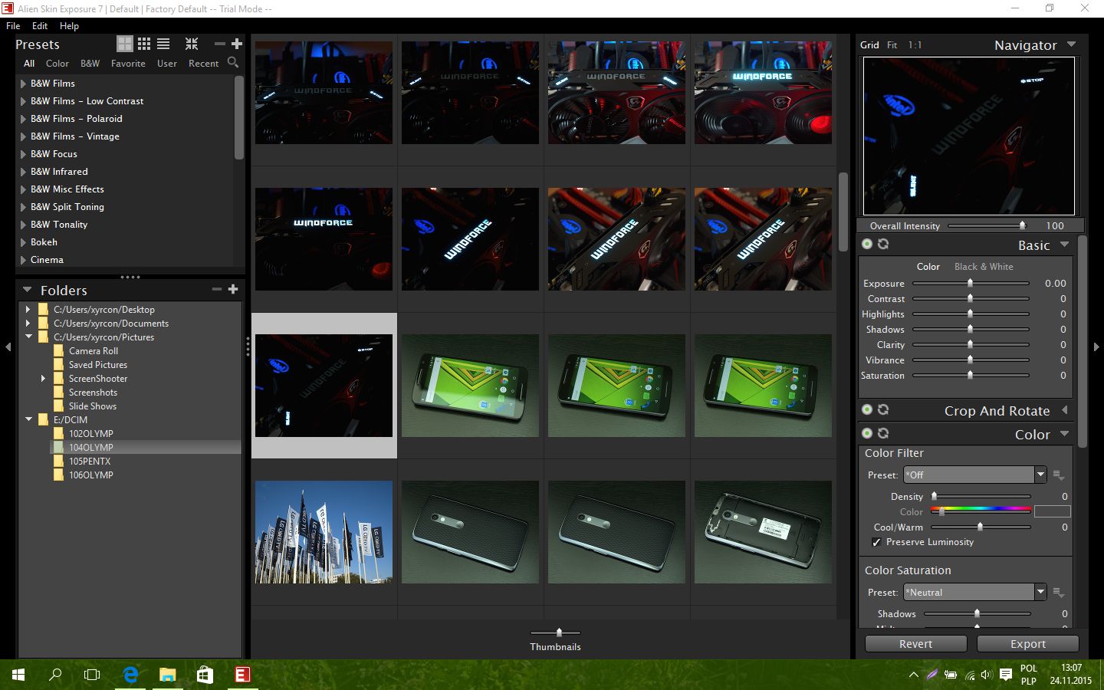The width and height of the screenshot is (1104, 690).
Task: Collapse all preset categories icon
Action: point(192,44)
